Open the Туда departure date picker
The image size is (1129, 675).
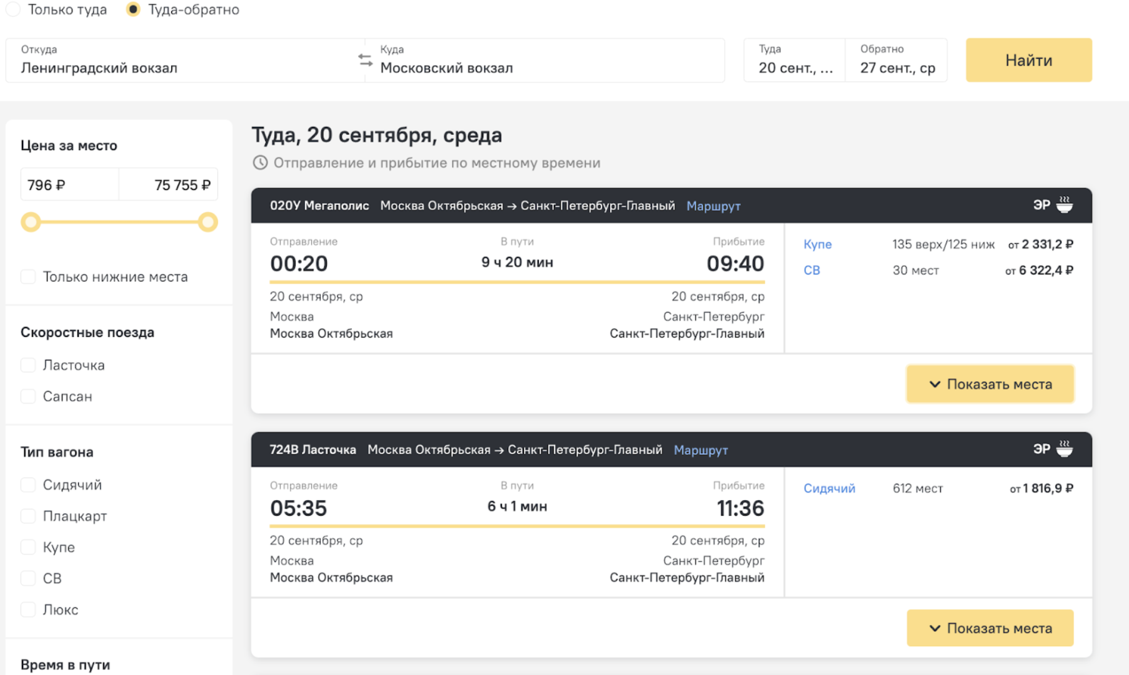795,61
